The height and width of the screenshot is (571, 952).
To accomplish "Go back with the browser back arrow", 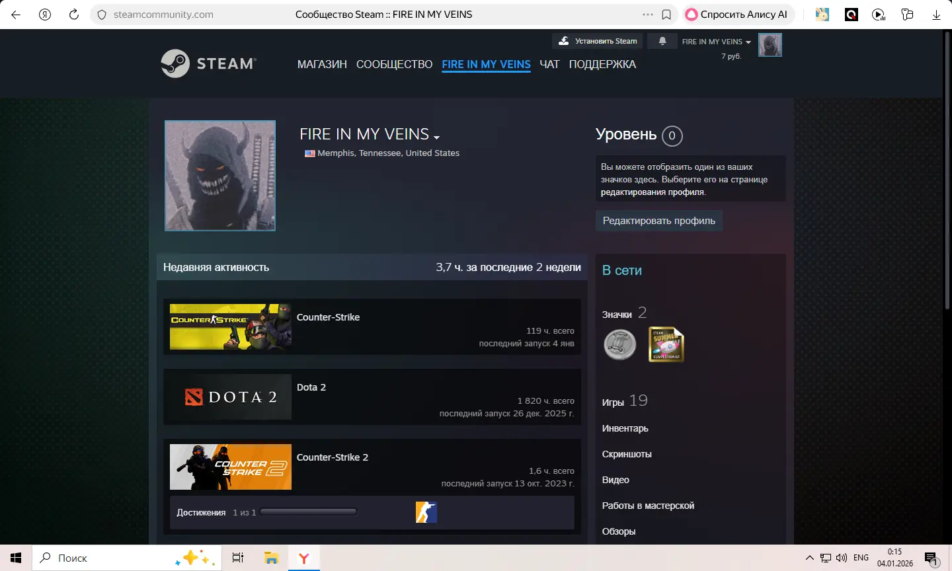I will click(x=16, y=15).
